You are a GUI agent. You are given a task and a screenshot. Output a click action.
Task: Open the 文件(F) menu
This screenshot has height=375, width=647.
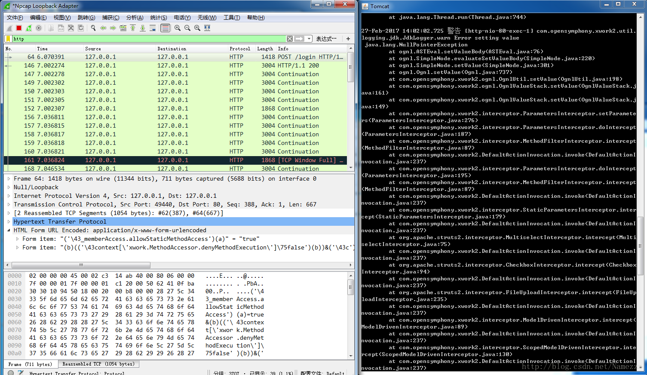click(x=15, y=18)
